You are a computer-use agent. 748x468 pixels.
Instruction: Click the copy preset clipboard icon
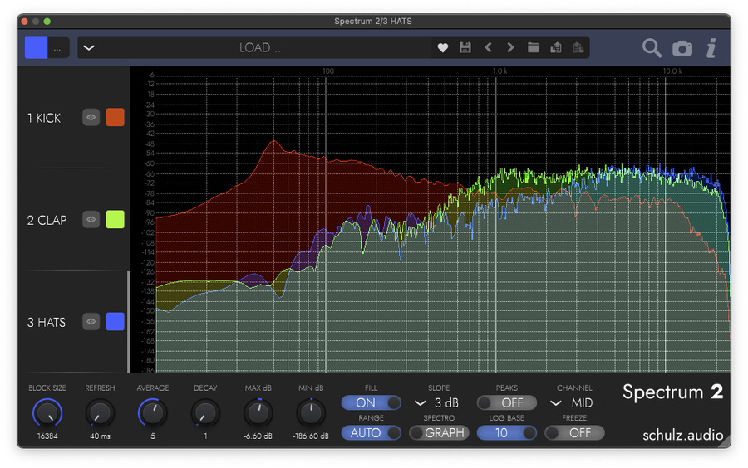[556, 47]
